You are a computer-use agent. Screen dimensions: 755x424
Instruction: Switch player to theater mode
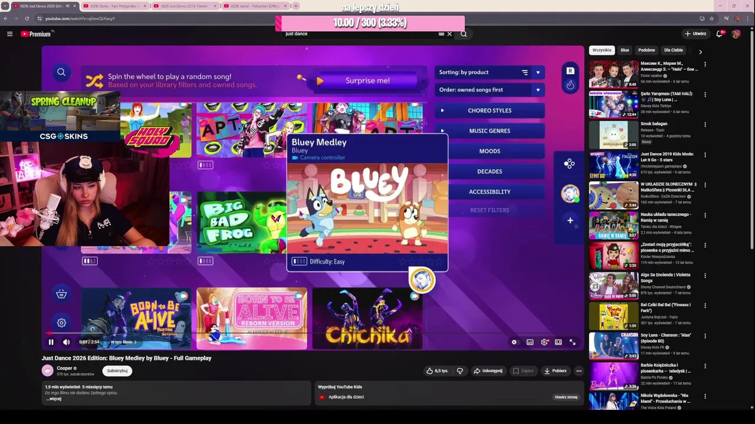[558, 342]
